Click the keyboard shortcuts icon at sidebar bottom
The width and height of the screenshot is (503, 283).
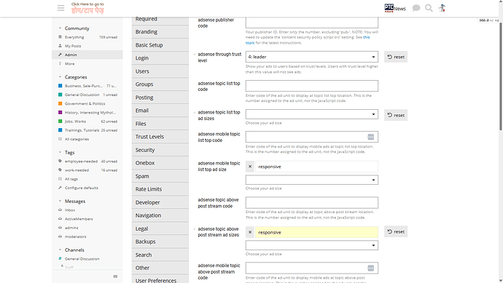point(115,276)
